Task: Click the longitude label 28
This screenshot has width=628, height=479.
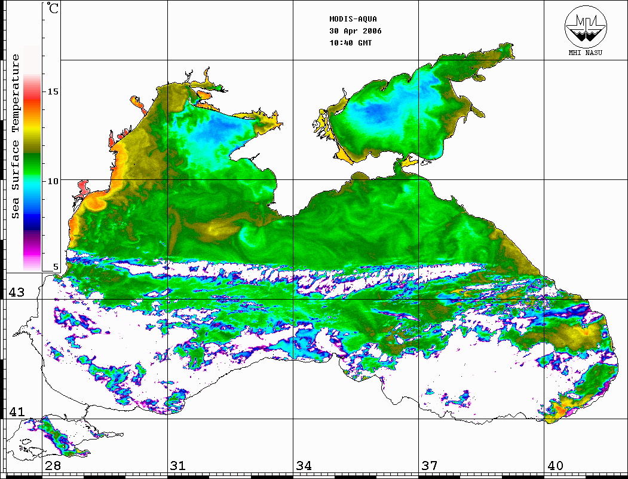Action: tap(53, 465)
